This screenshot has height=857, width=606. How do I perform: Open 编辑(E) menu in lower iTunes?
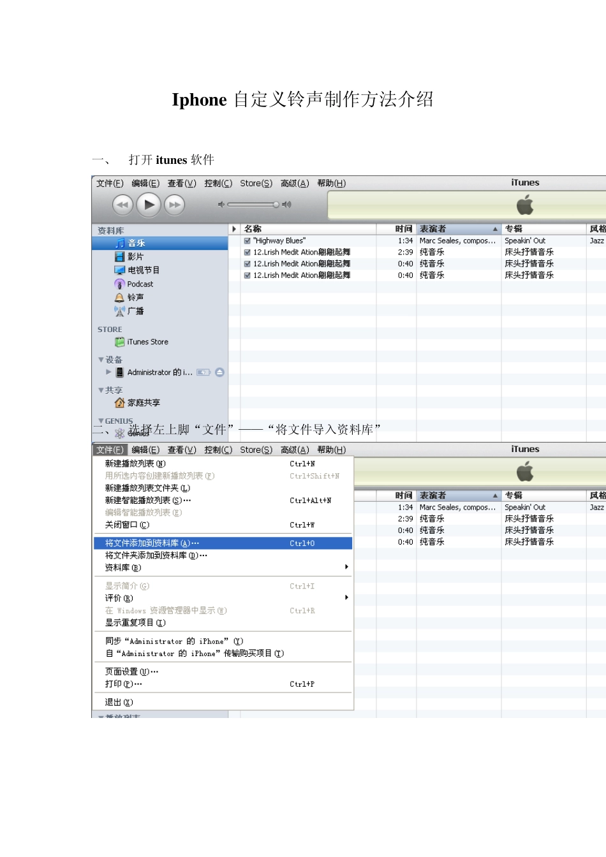(145, 450)
